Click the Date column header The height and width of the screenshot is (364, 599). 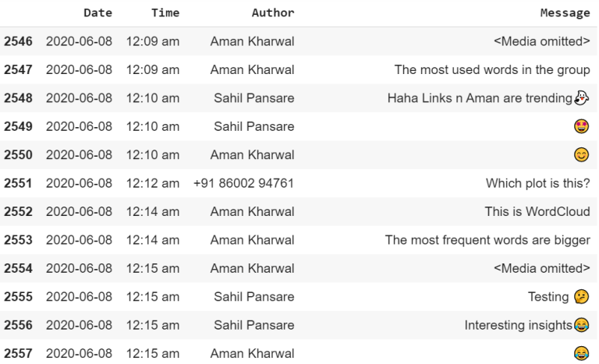click(97, 13)
